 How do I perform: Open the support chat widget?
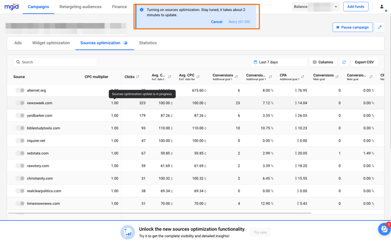383,230
